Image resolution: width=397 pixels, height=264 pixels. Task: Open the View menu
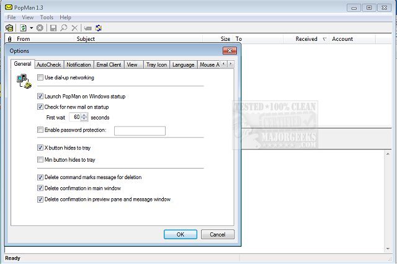[27, 17]
